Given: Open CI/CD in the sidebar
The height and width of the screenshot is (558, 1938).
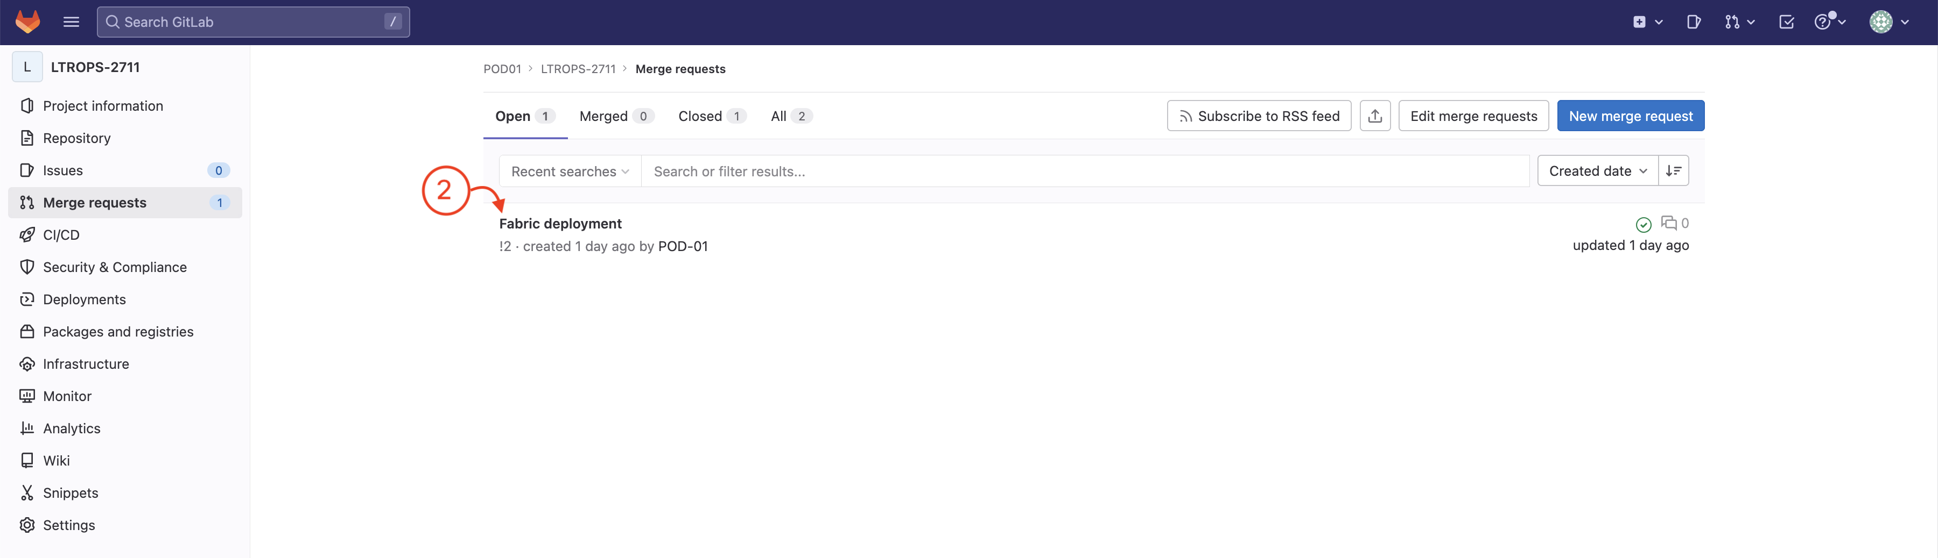Looking at the screenshot, I should click(x=61, y=235).
